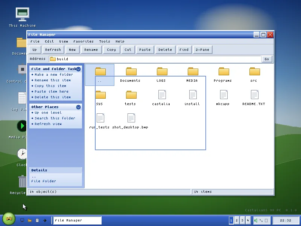Click 'Refresh view' link
301x226 pixels.
click(x=48, y=124)
